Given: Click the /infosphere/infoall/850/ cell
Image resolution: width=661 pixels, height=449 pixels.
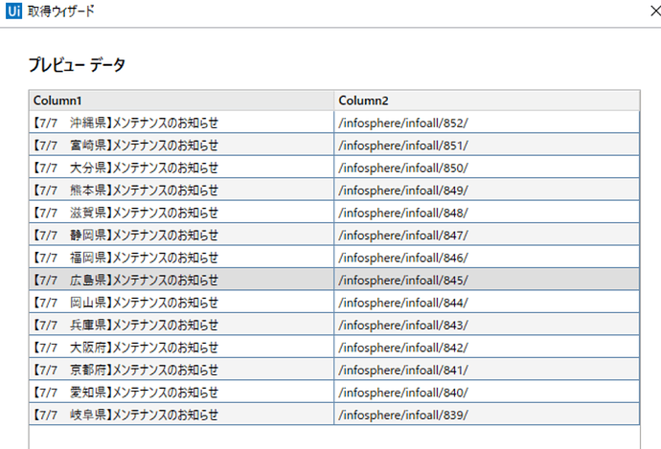Looking at the screenshot, I should click(487, 168).
